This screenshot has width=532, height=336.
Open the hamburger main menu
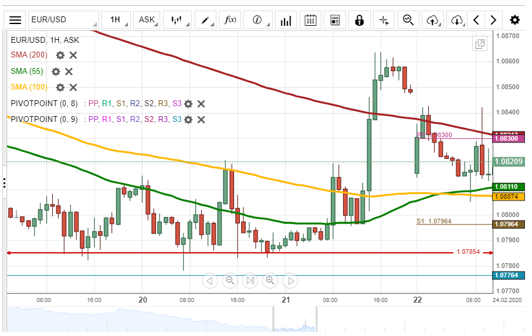click(15, 20)
